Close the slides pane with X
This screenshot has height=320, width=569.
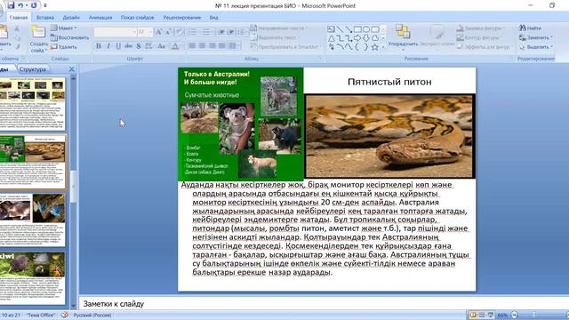tap(71, 69)
